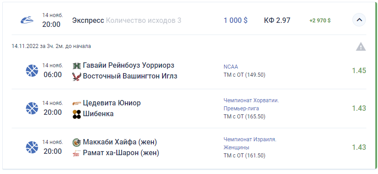Select the Гавайи Рейнбоуз Уорриорз team name
Viewport: 378px width, 174px height.
tap(128, 65)
